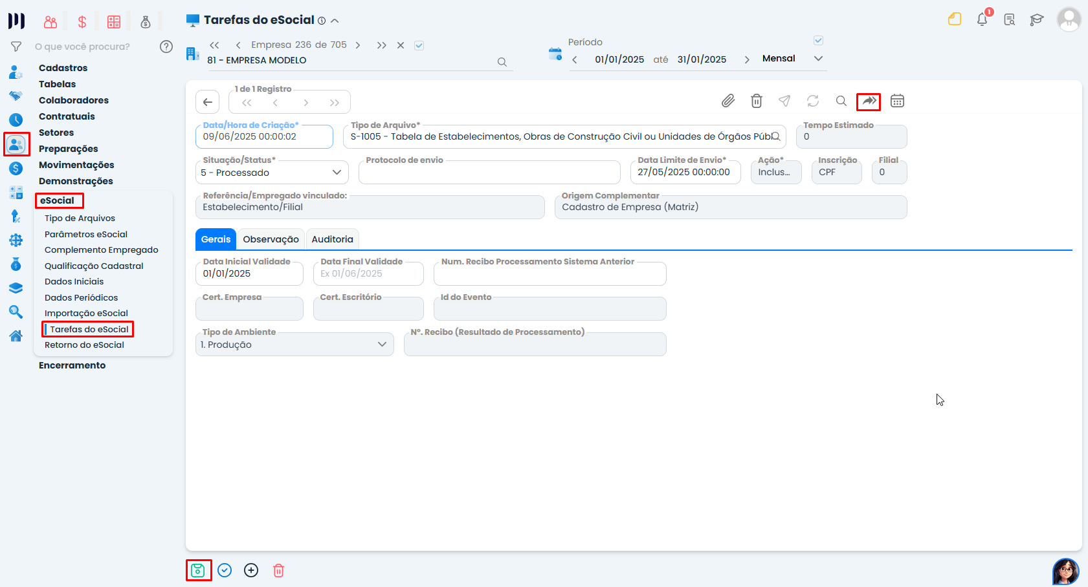Image resolution: width=1088 pixels, height=587 pixels.
Task: Open Retorno do eSocial in the menu
Action: [84, 345]
